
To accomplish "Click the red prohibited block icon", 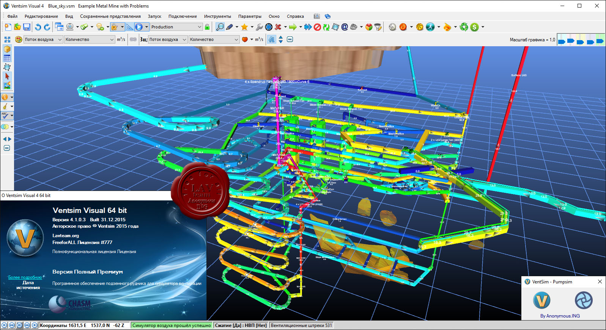I will (x=317, y=27).
